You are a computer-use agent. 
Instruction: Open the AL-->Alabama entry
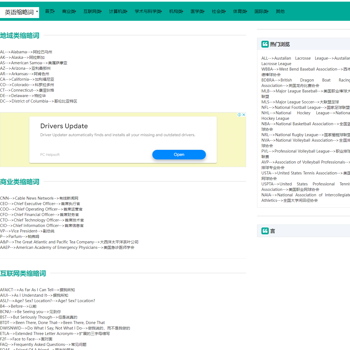pos(26,52)
